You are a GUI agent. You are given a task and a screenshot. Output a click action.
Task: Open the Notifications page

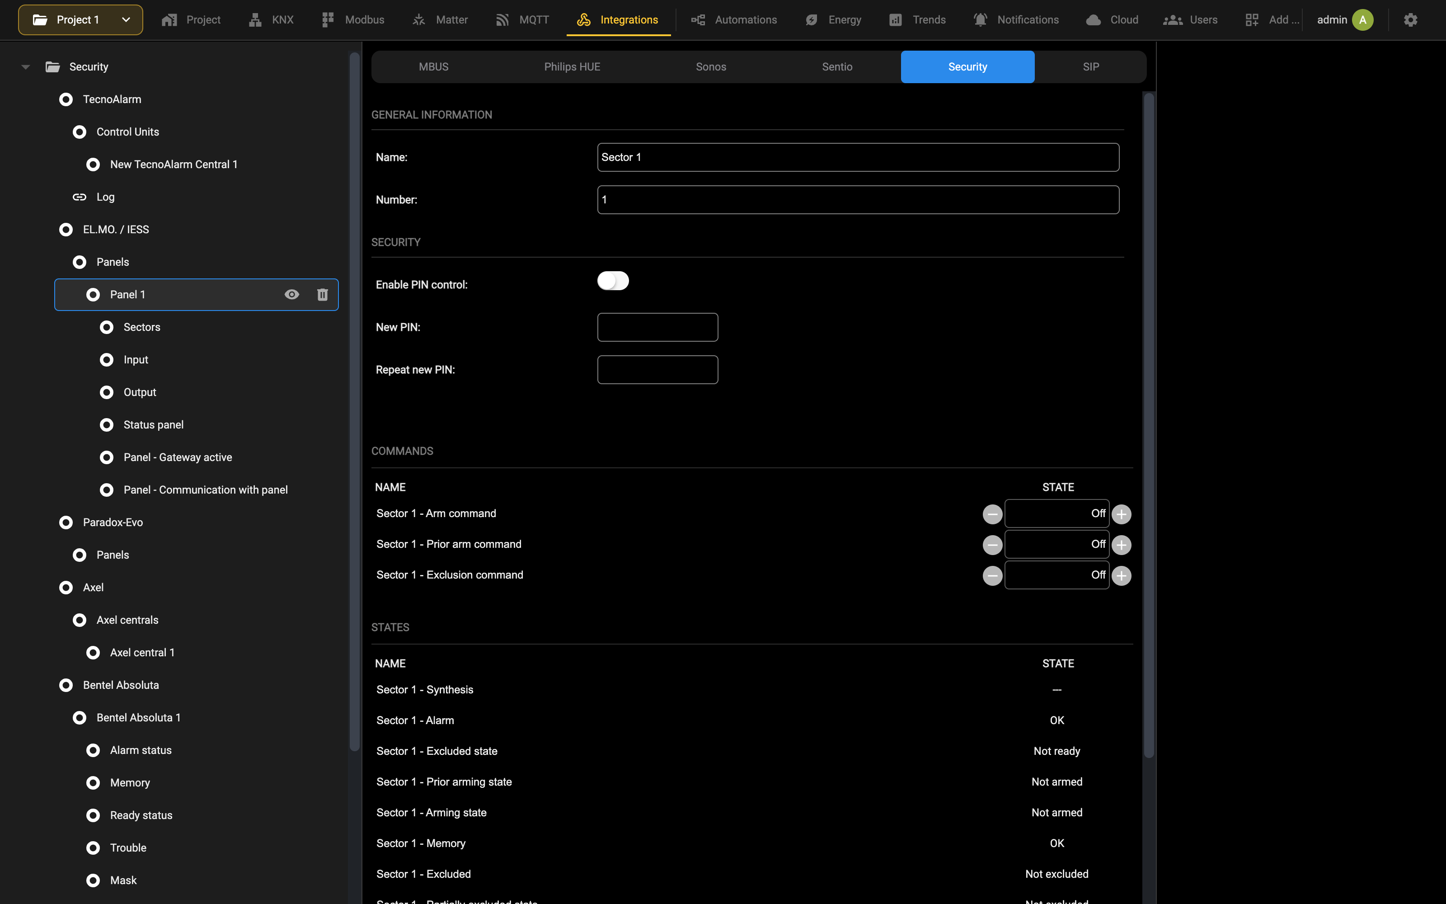(x=1016, y=20)
